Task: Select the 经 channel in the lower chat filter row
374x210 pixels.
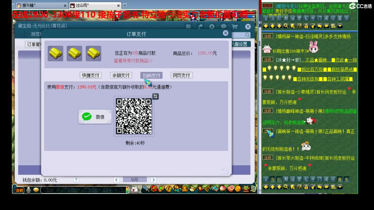Action: pos(333,179)
